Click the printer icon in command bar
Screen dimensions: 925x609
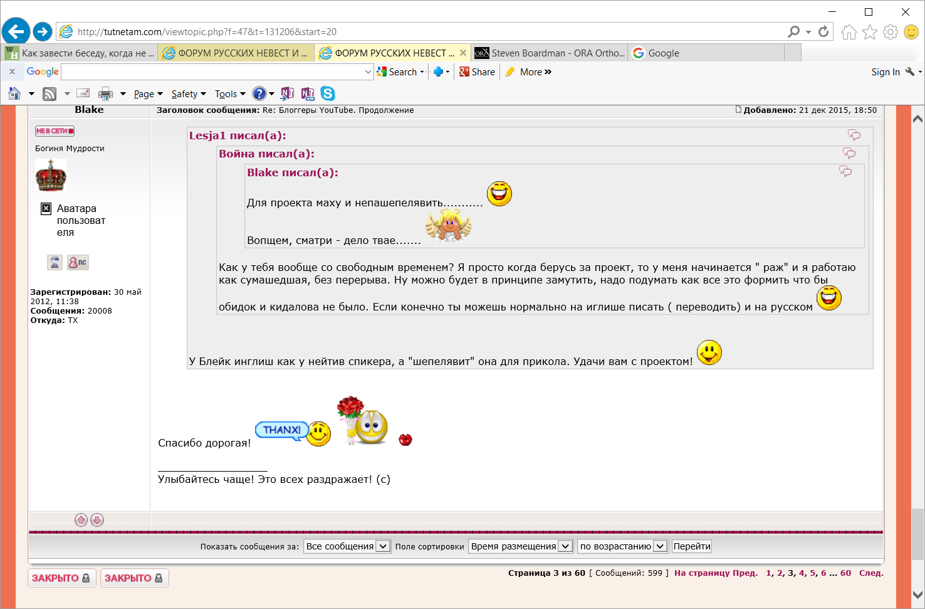click(105, 94)
